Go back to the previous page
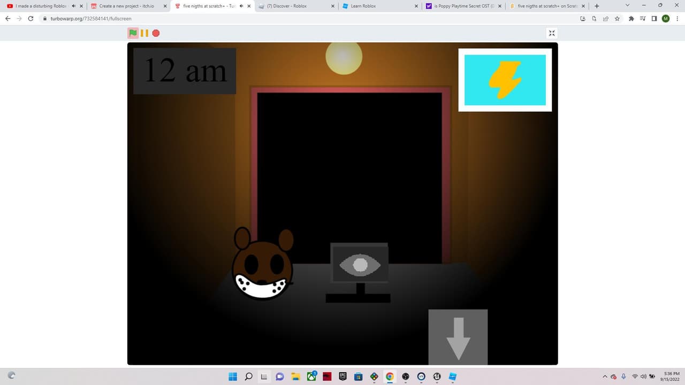The width and height of the screenshot is (685, 385). pos(7,18)
